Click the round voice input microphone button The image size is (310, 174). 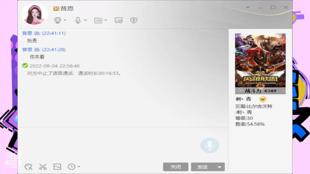click(210, 145)
